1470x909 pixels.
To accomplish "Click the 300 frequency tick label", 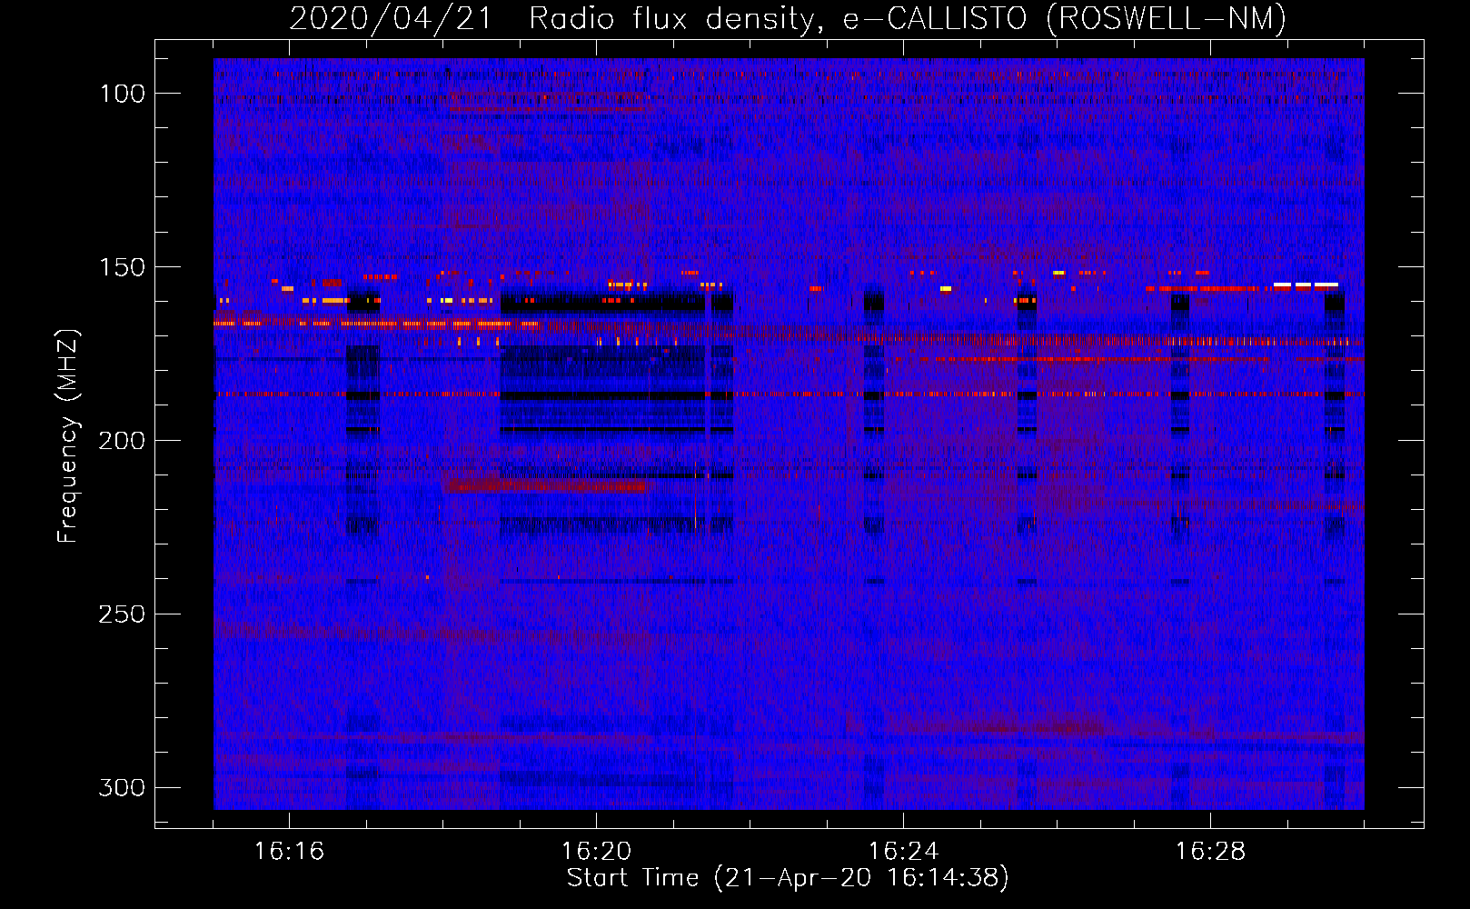I will coord(122,787).
